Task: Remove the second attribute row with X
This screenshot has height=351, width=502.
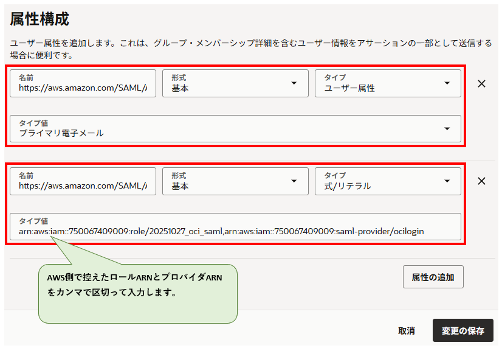Action: [x=481, y=181]
